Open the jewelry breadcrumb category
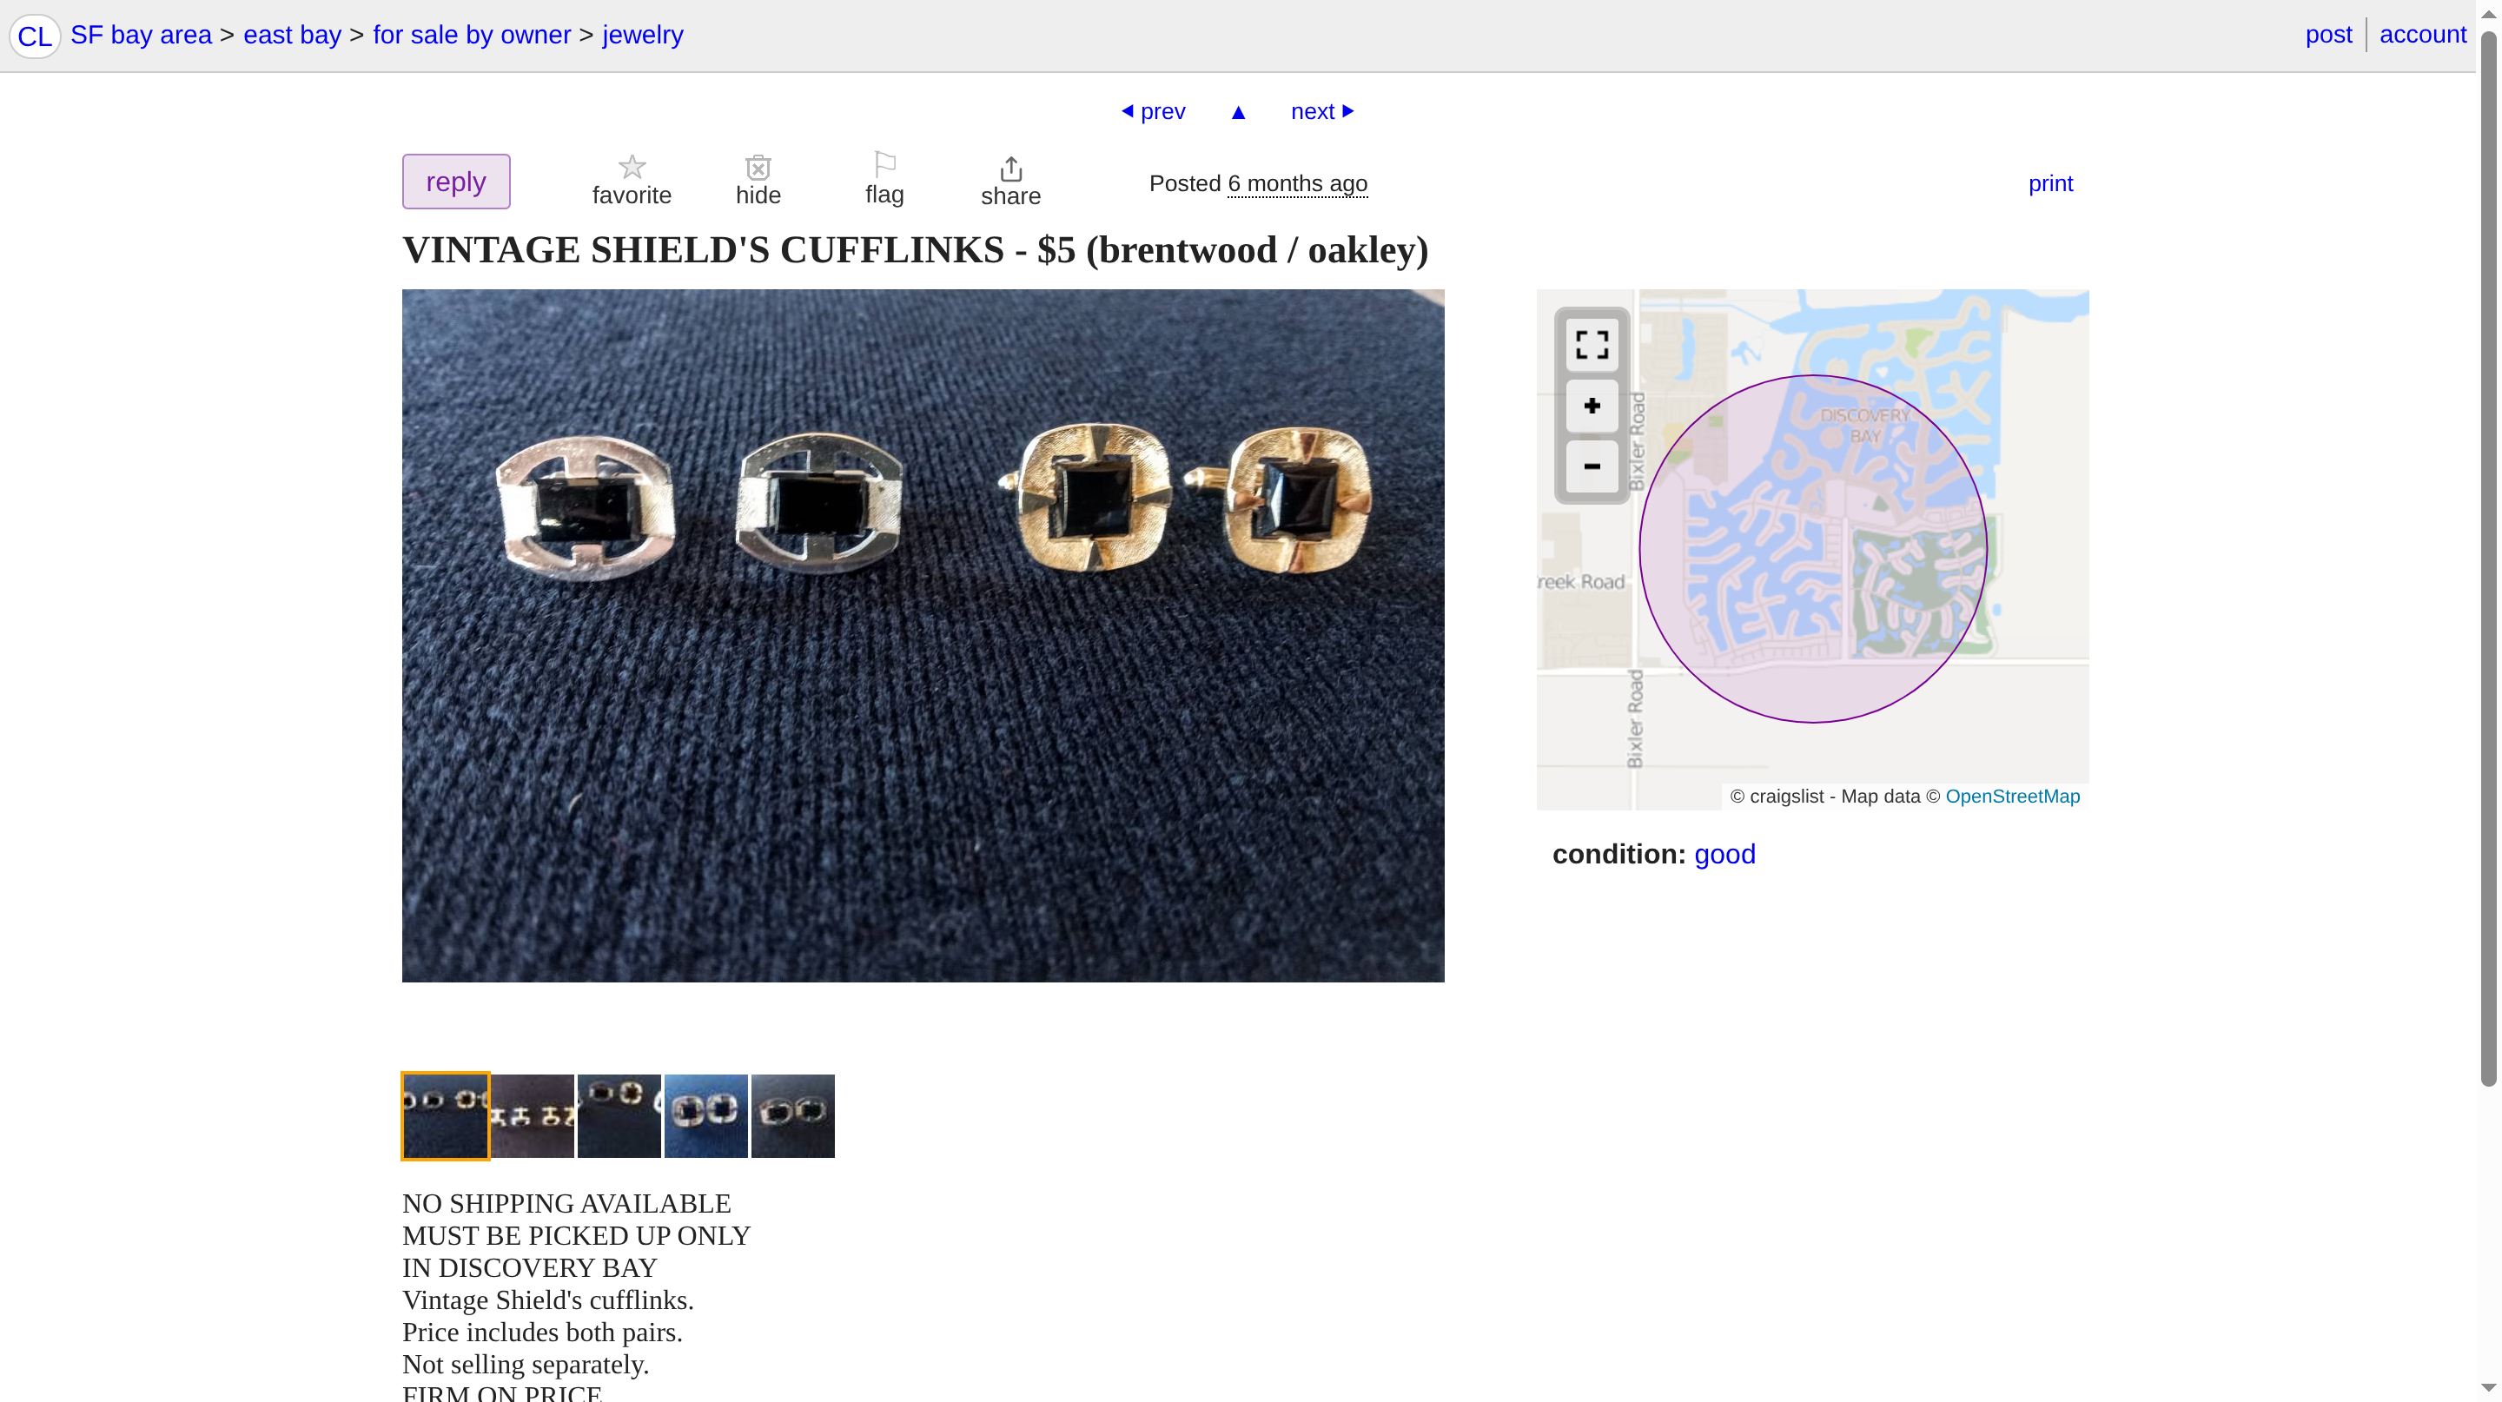This screenshot has width=2502, height=1402. coord(642,35)
